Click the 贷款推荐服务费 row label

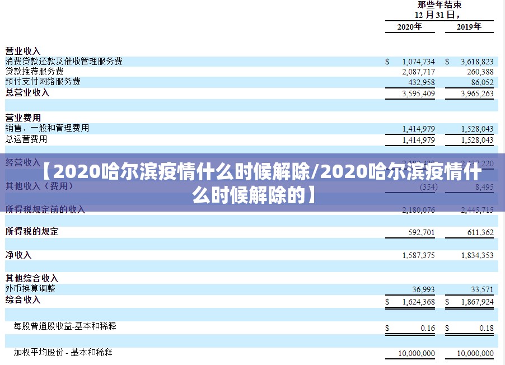[34, 72]
